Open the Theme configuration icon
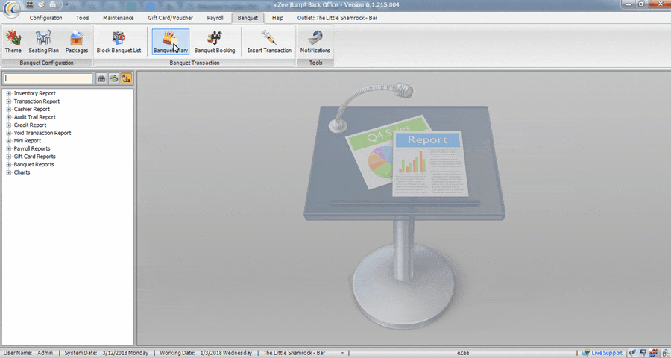This screenshot has height=358, width=671. coord(13,42)
